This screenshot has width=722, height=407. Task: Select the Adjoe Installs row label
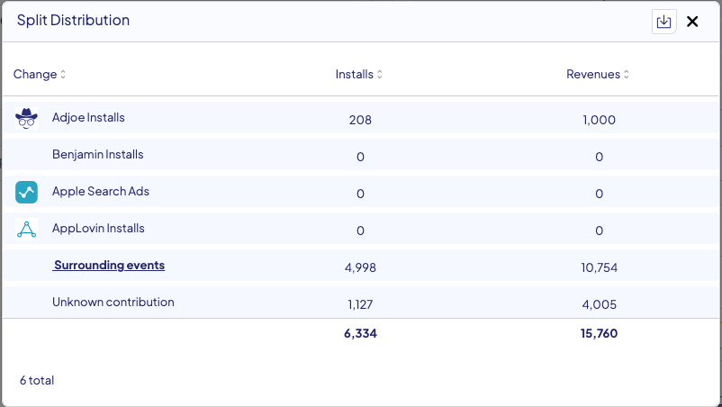point(88,118)
